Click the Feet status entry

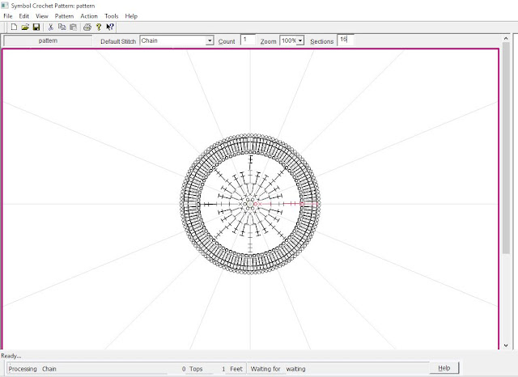[x=232, y=369]
